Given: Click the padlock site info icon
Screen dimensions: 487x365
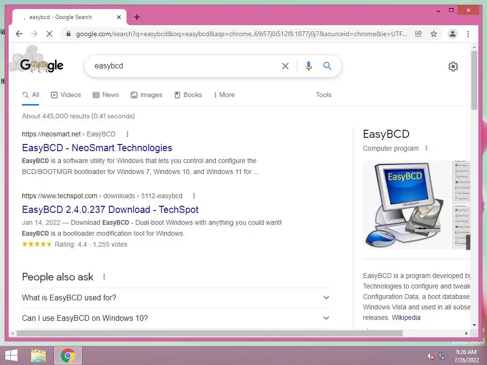Looking at the screenshot, I should [x=68, y=34].
